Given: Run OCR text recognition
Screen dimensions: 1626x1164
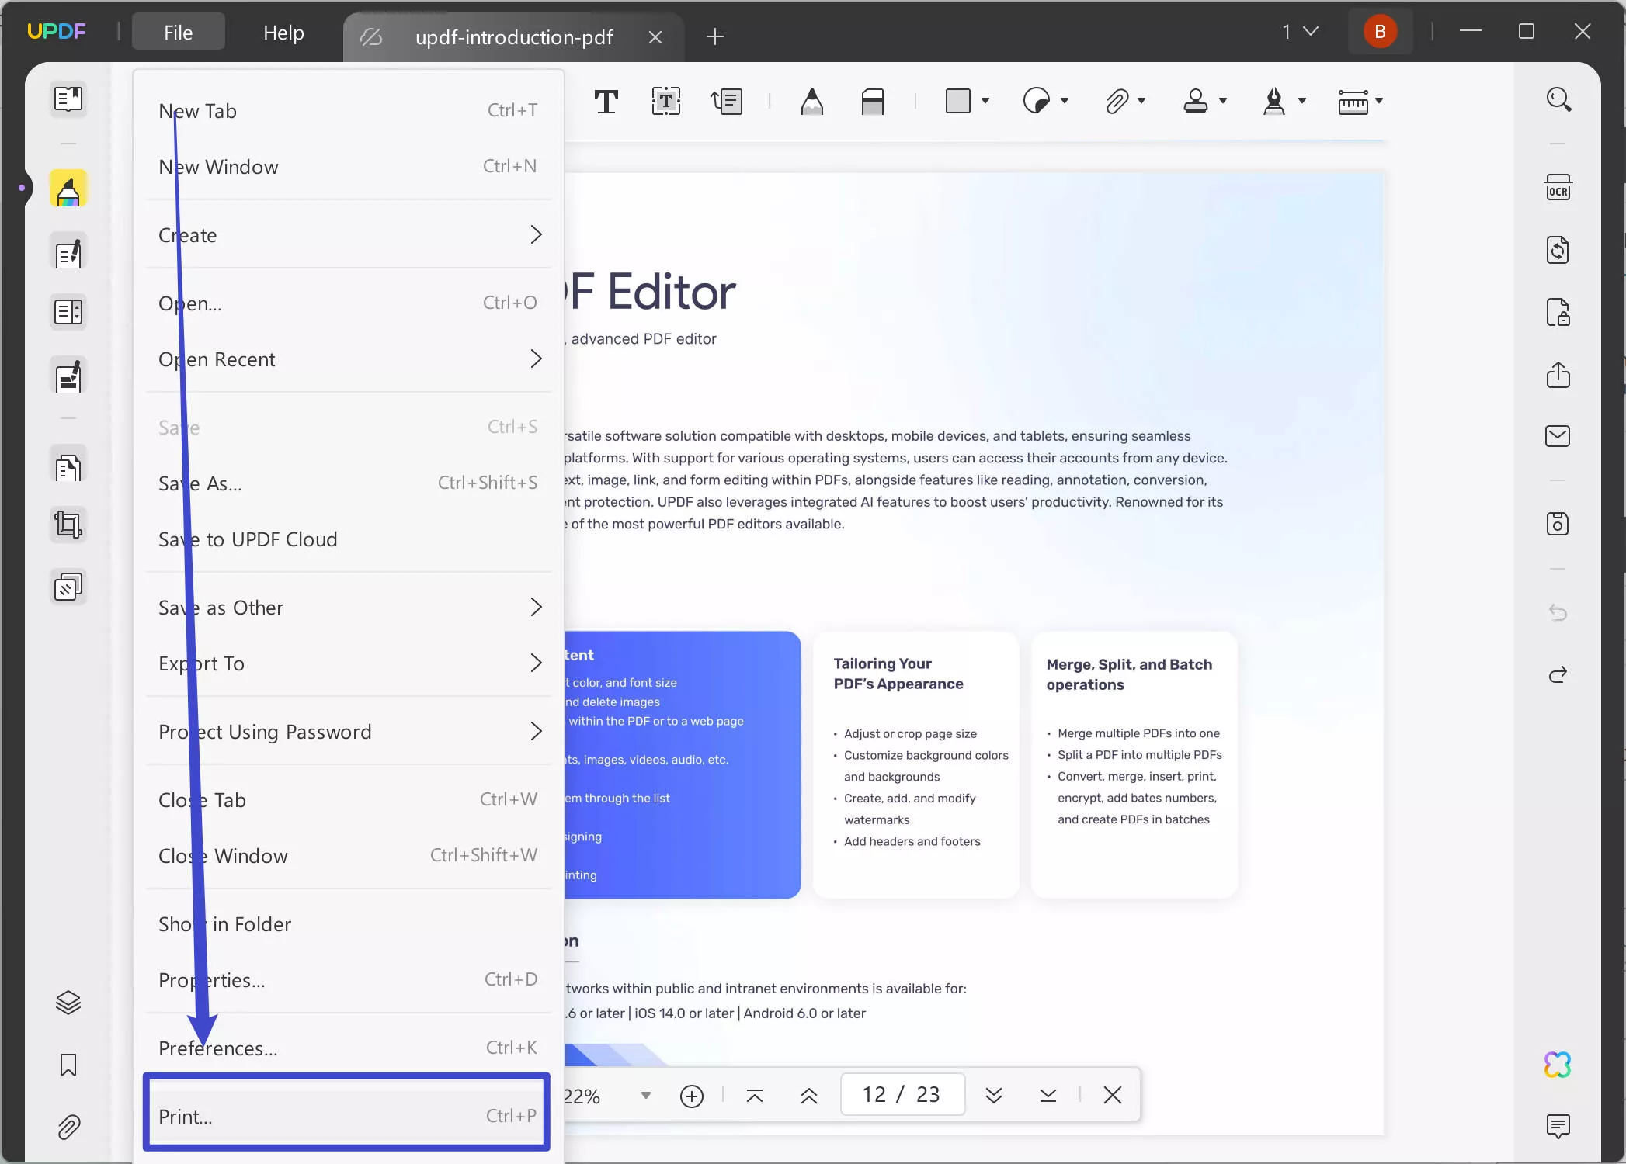Looking at the screenshot, I should tap(1558, 188).
